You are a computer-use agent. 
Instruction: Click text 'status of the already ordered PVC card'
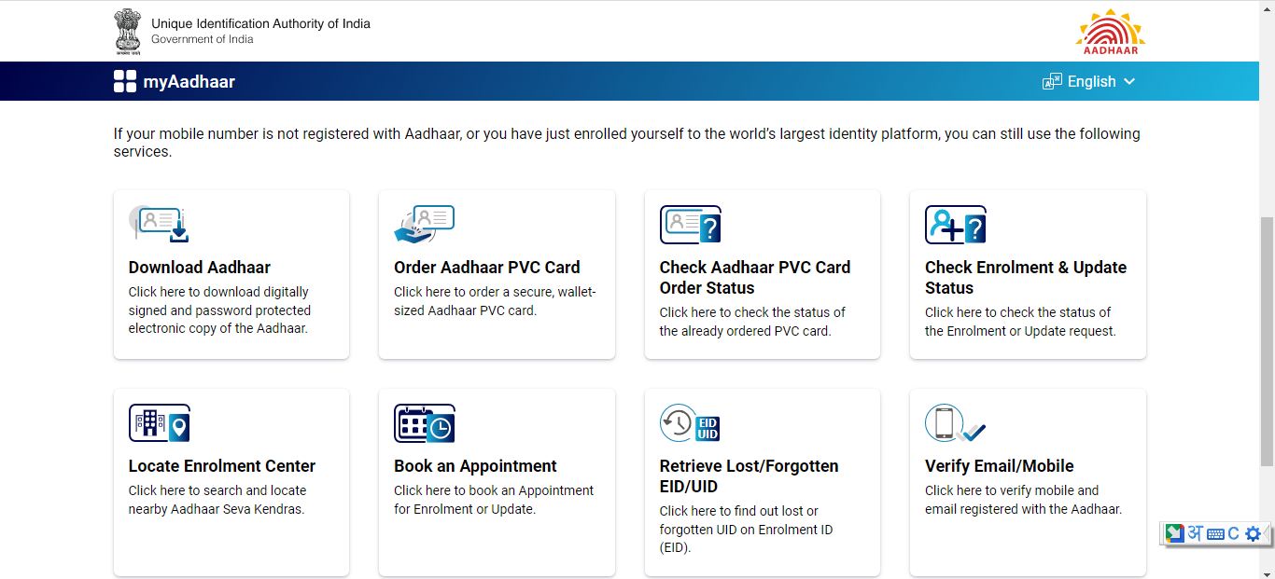(752, 322)
